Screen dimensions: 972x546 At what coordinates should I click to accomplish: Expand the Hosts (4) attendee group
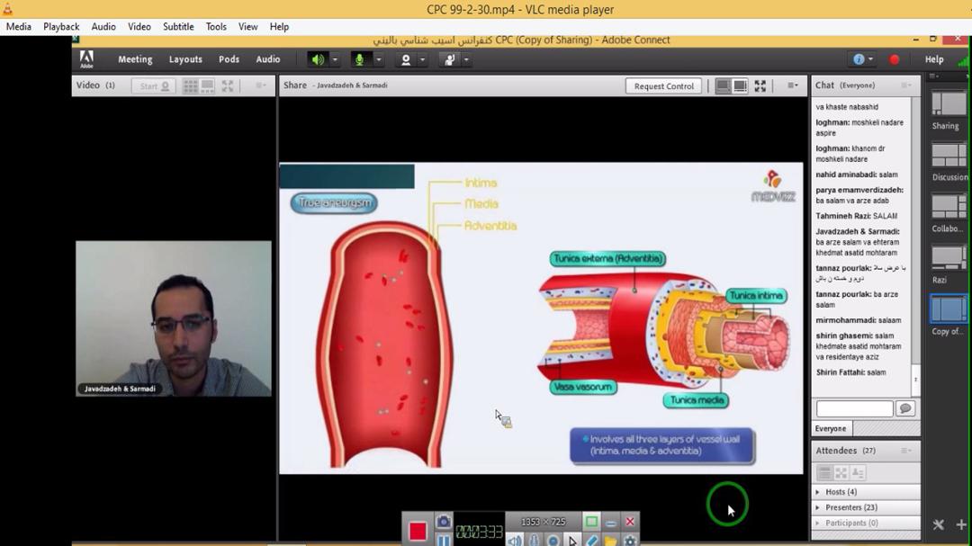[817, 492]
